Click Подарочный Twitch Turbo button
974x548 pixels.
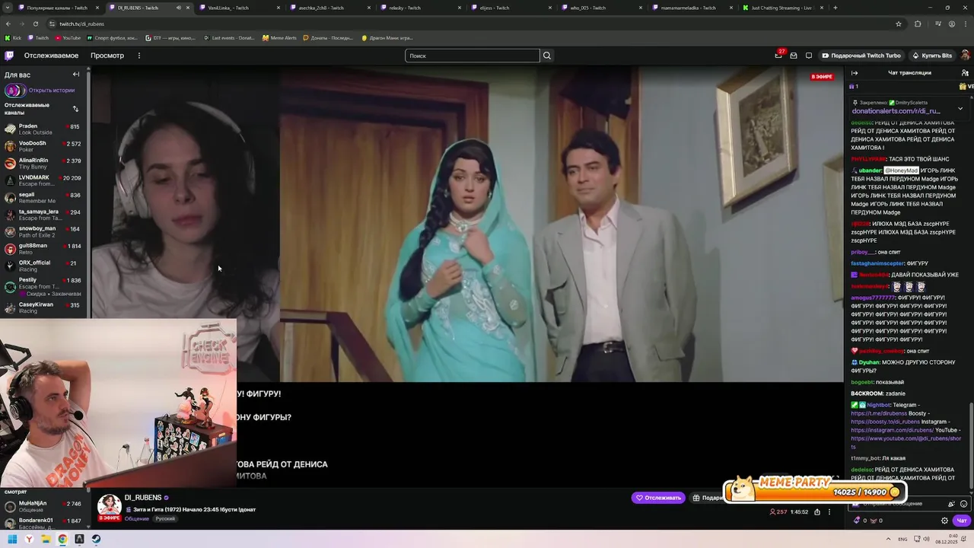(x=861, y=56)
